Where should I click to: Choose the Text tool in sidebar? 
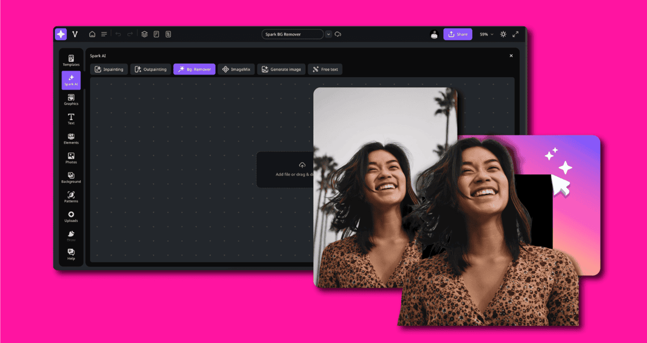point(71,119)
